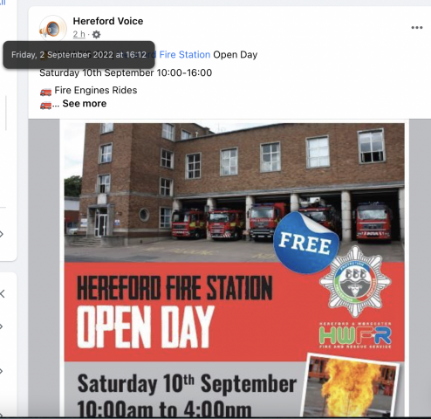Screen dimensions: 431x419
Task: Click the fire engine emoji beside Fire Engines Rides
Action: (45, 92)
